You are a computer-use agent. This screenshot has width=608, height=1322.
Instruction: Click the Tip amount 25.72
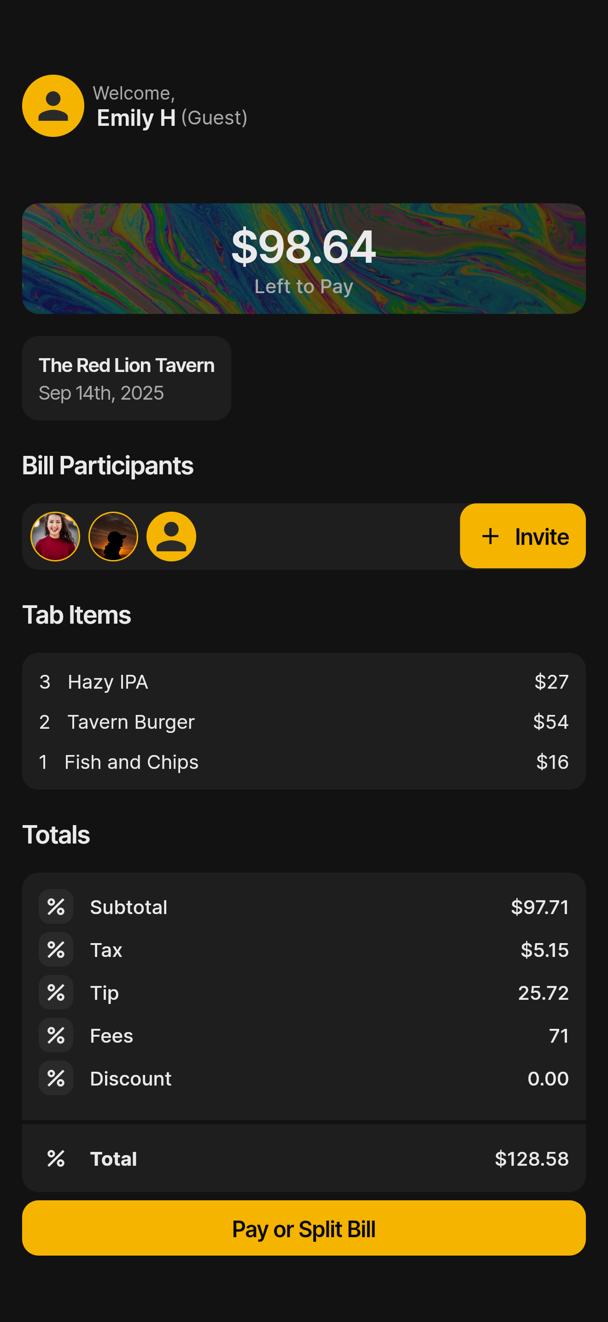click(543, 992)
